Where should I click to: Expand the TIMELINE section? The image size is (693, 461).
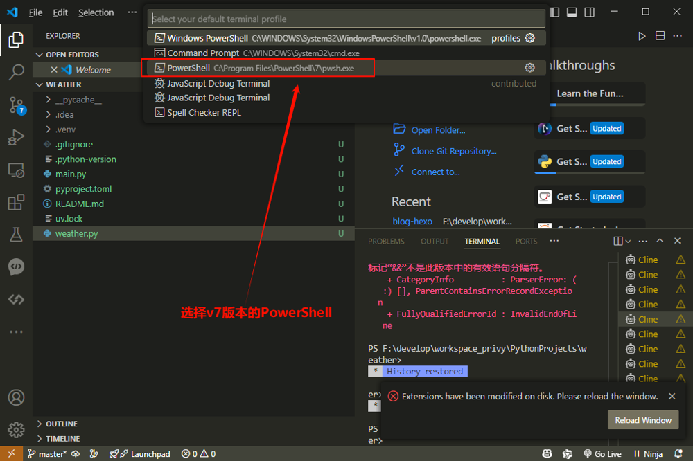62,439
